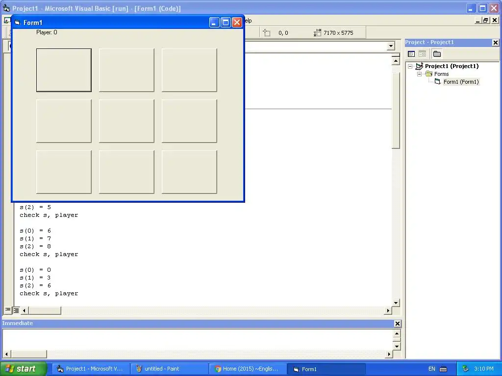Click the center game square in Form1
Viewport: 502px width, 376px height.
coord(126,121)
